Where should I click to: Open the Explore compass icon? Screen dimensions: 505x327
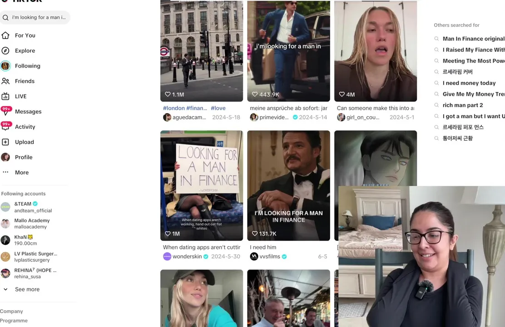[5, 50]
